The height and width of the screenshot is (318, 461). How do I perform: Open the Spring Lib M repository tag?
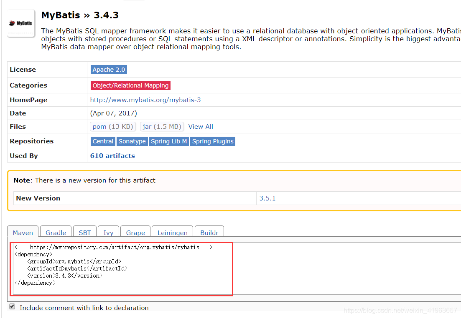coord(169,141)
